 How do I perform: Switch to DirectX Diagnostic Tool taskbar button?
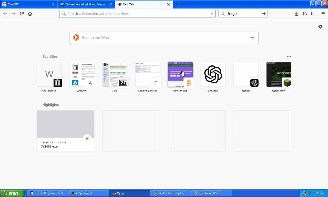[48, 193]
